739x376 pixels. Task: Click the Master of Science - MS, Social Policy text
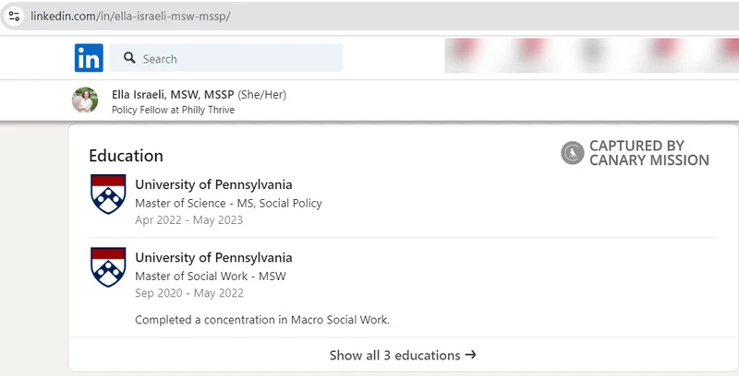[x=228, y=204]
